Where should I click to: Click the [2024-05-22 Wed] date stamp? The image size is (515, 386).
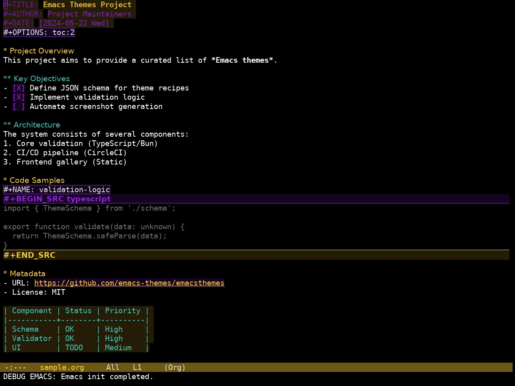(74, 23)
